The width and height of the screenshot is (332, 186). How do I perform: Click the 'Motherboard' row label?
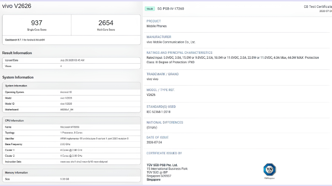click(x=12, y=110)
